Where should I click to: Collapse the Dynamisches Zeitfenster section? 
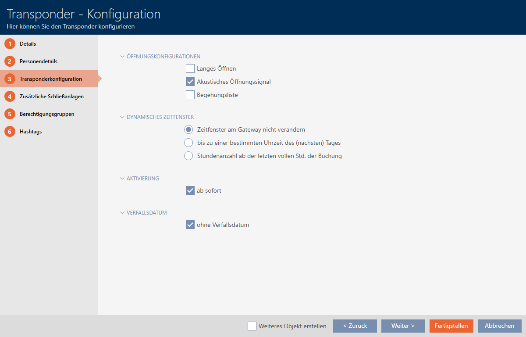pyautogui.click(x=122, y=117)
